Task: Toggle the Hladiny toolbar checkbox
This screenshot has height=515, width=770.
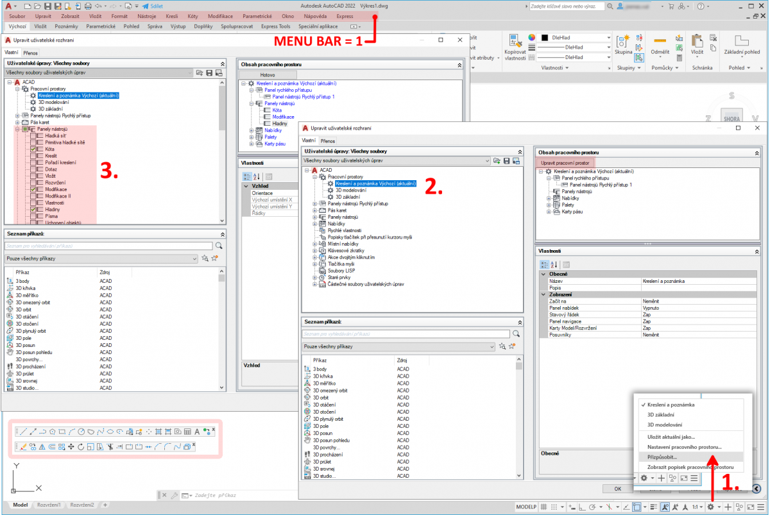Action: click(x=33, y=210)
